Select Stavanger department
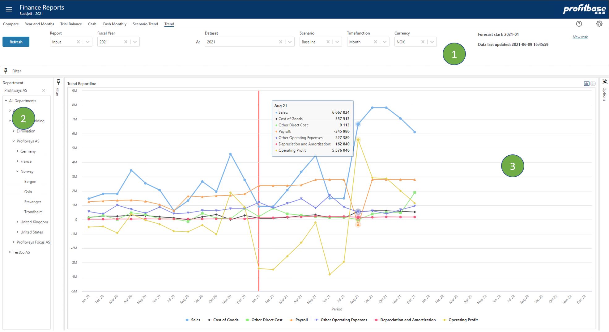 pos(33,202)
